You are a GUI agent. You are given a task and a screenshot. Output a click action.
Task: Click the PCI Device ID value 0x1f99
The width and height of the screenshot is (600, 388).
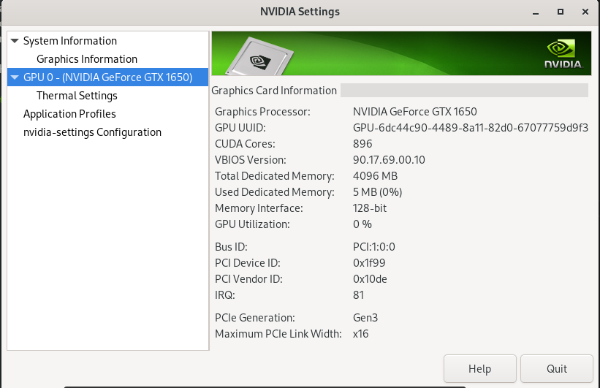(x=369, y=263)
